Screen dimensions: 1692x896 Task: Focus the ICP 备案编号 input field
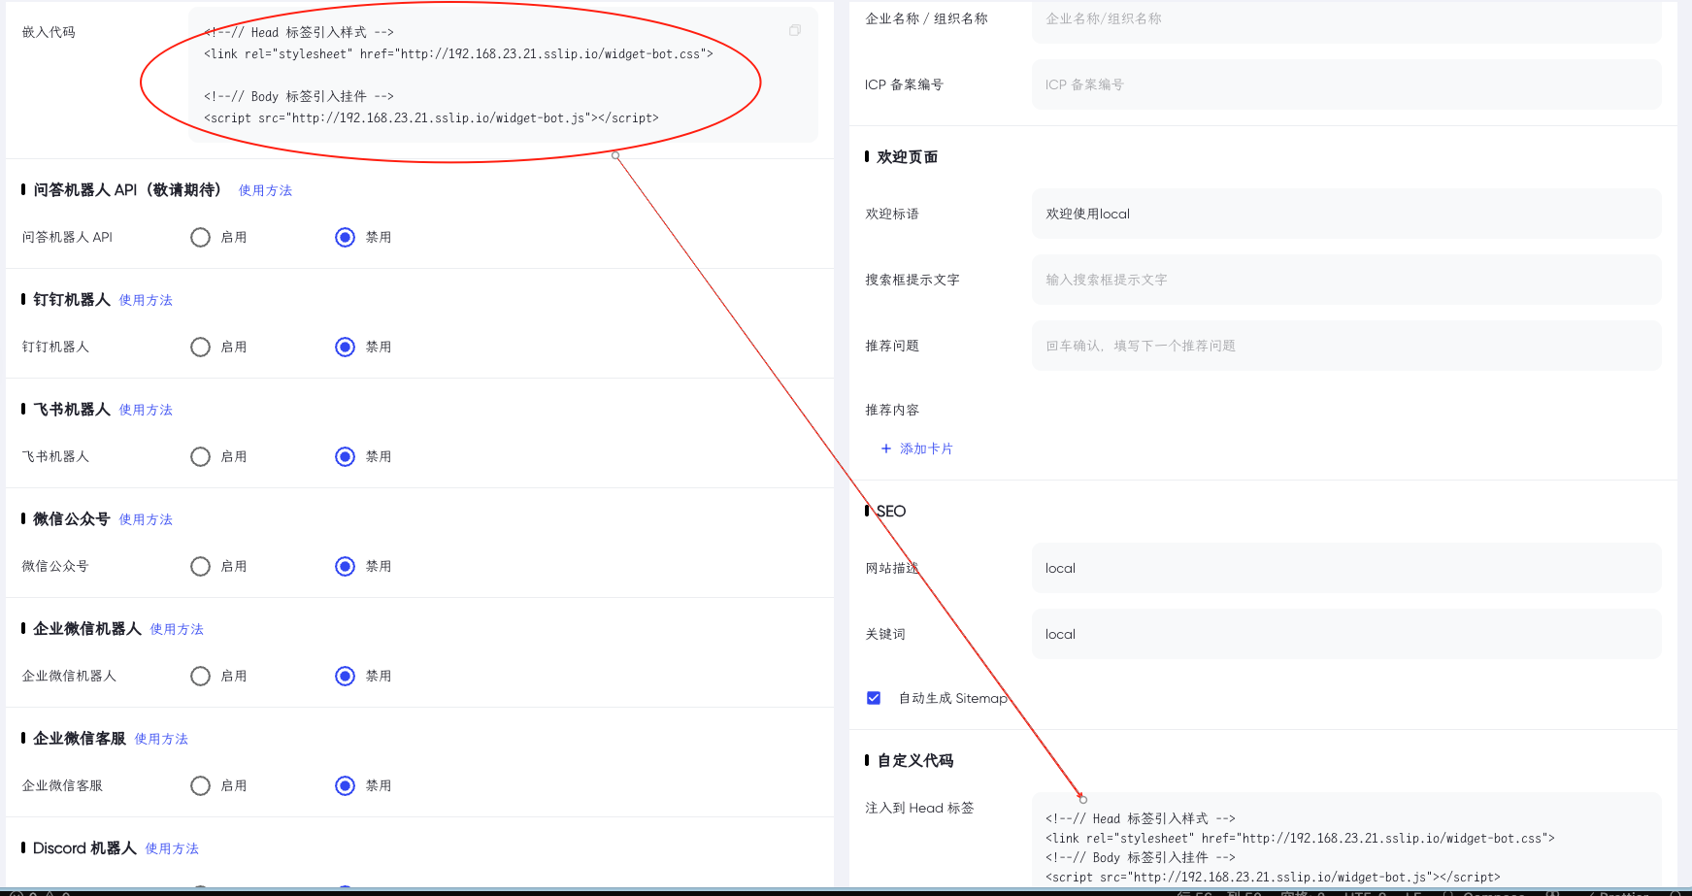pyautogui.click(x=1346, y=84)
